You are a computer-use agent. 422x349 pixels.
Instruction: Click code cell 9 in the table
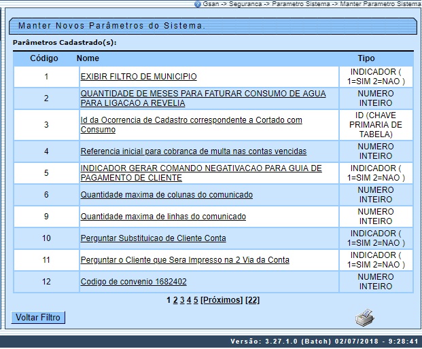pyautogui.click(x=46, y=217)
